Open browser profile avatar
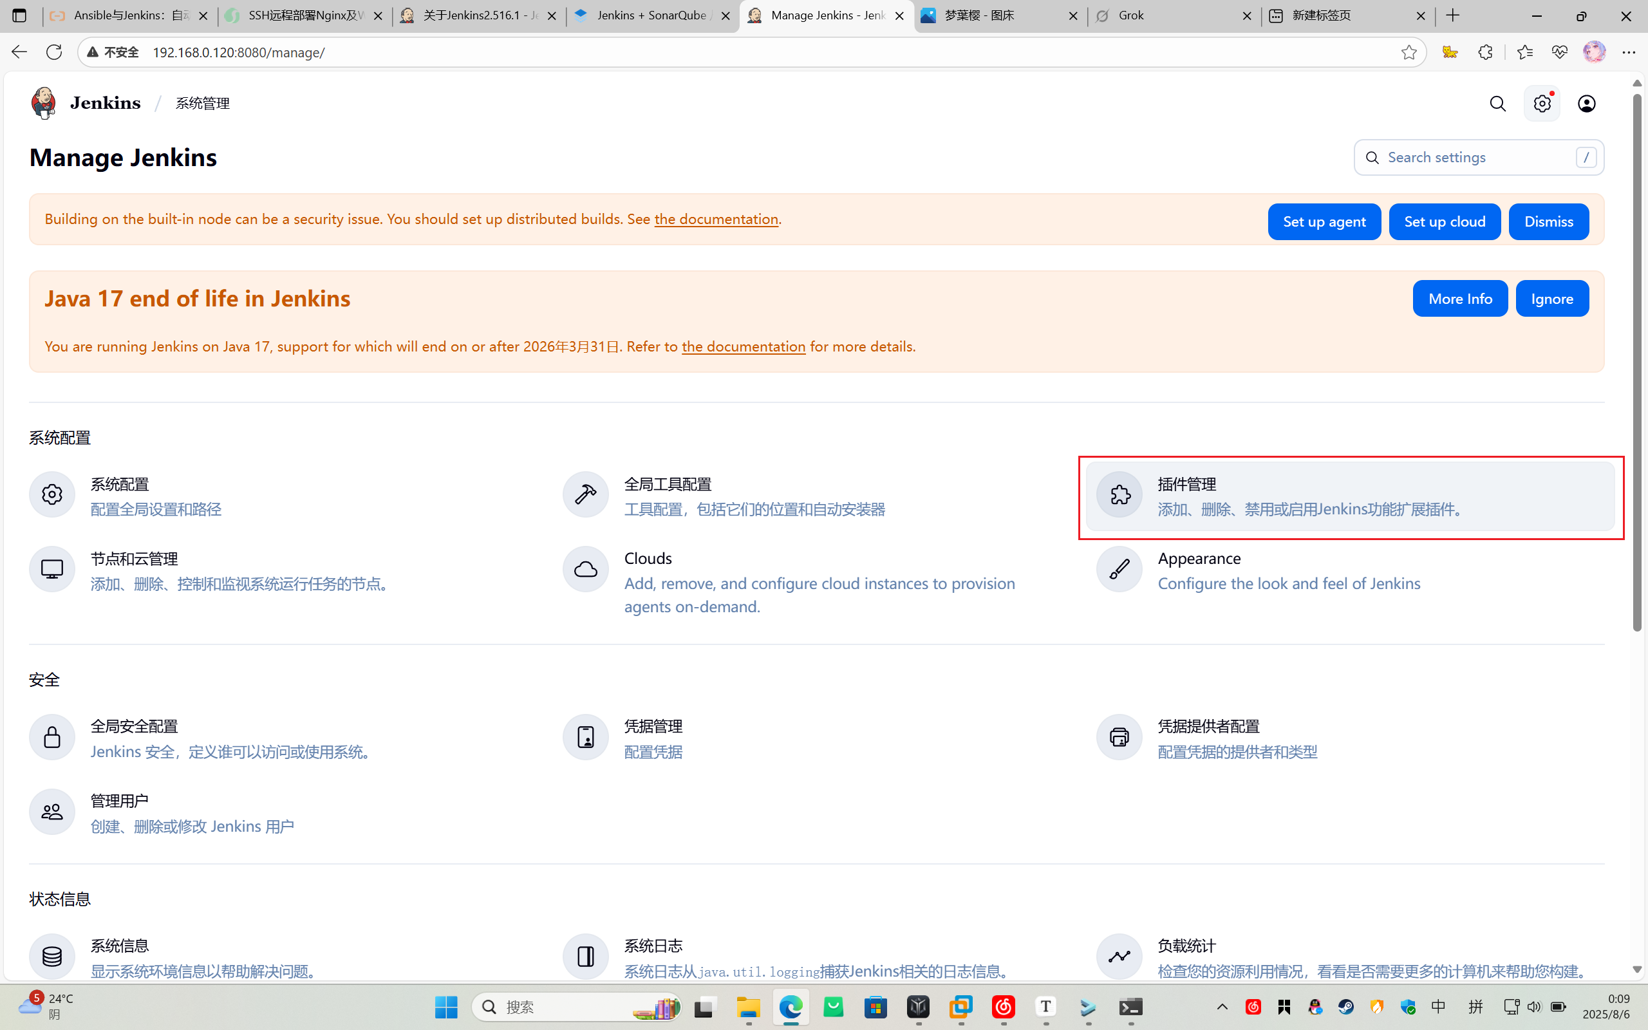This screenshot has height=1030, width=1648. point(1594,51)
